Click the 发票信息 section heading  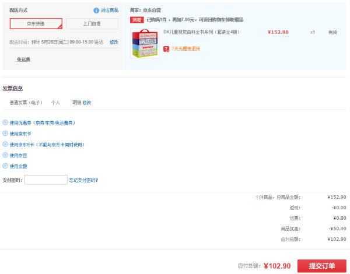point(12,89)
